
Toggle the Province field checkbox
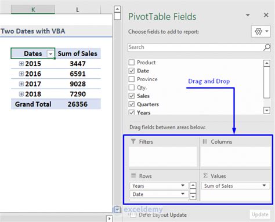pos(132,79)
